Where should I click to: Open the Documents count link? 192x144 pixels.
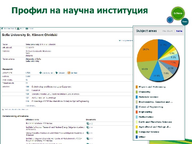pyautogui.click(x=28, y=73)
